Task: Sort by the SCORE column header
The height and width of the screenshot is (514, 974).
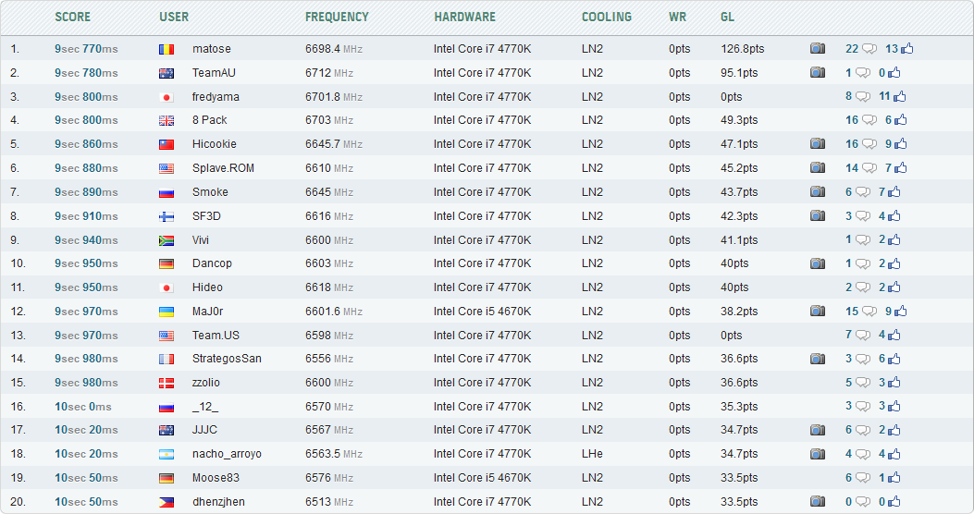Action: click(73, 17)
